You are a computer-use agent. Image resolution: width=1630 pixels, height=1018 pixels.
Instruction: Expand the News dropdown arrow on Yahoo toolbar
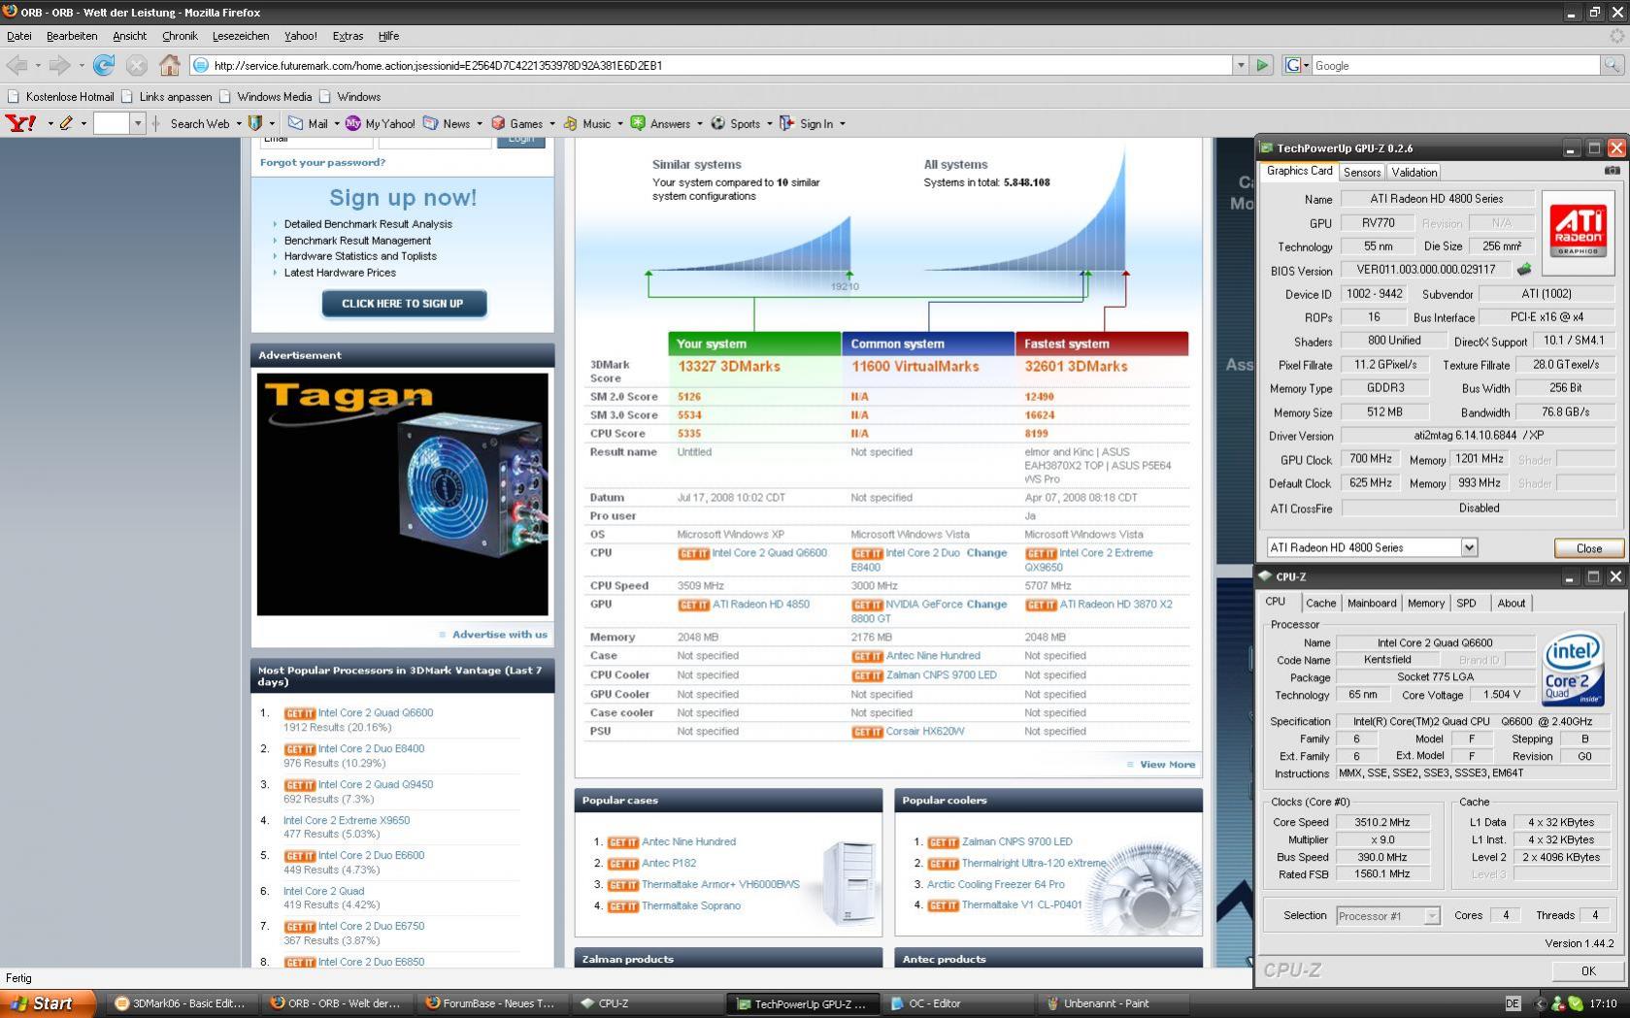tap(479, 124)
